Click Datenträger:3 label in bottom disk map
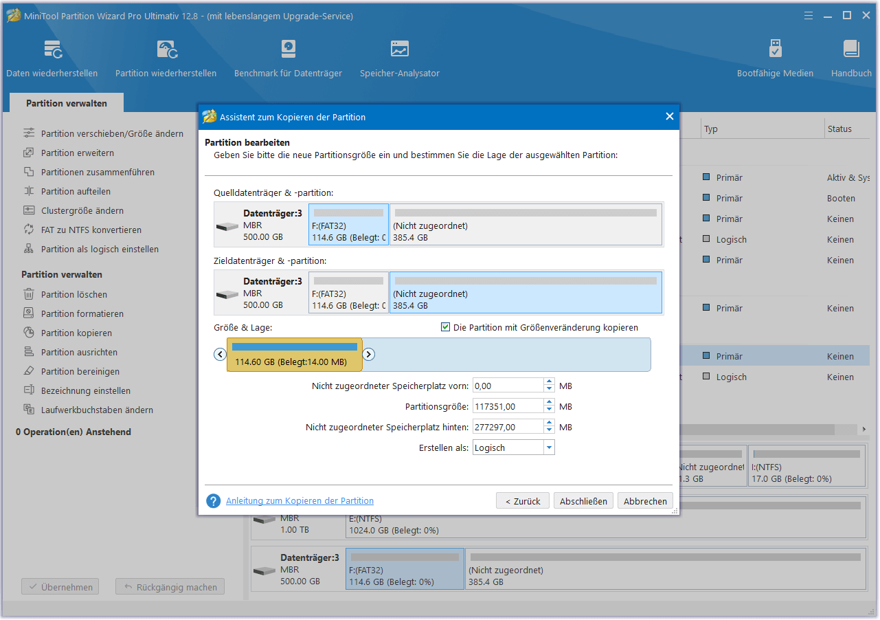The width and height of the screenshot is (880, 620). (x=310, y=557)
